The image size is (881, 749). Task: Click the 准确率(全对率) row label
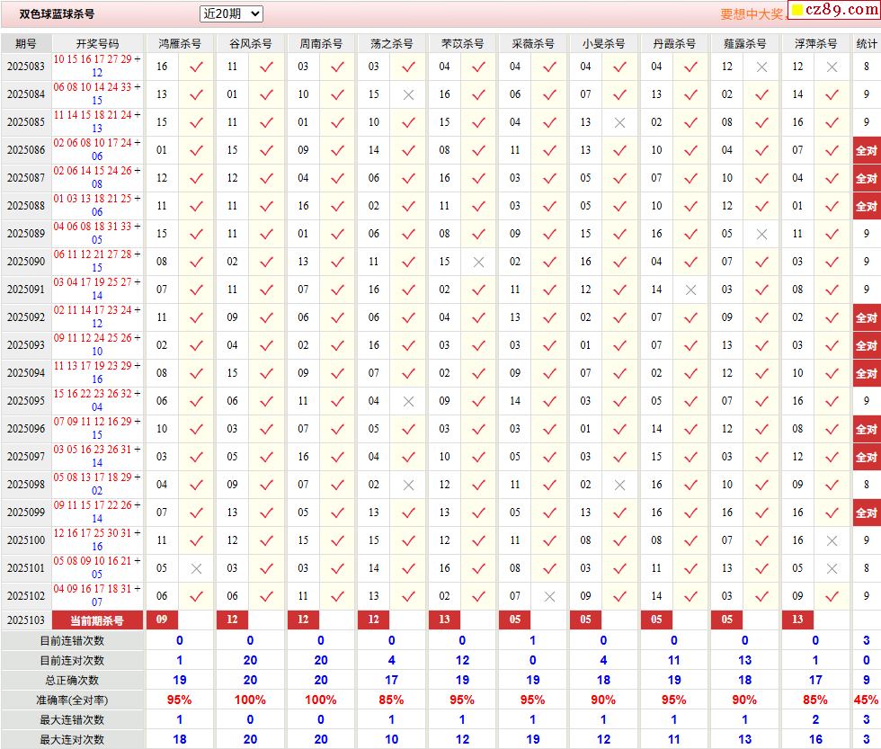[x=72, y=700]
